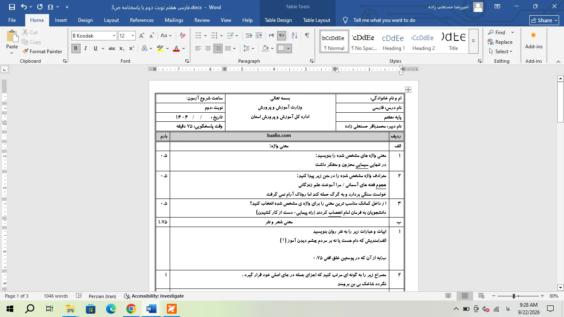Click the Share button
This screenshot has width=564, height=317.
(544, 20)
